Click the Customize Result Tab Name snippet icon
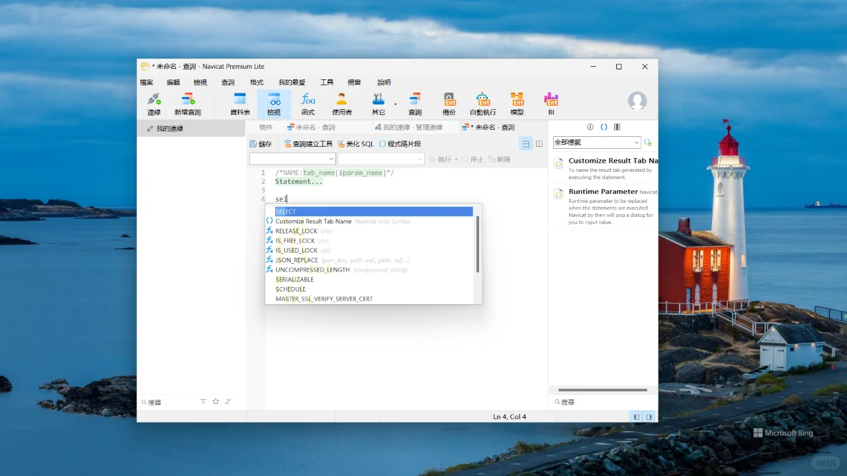 558,163
